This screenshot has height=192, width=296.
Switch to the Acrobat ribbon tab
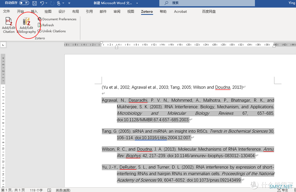click(x=180, y=11)
